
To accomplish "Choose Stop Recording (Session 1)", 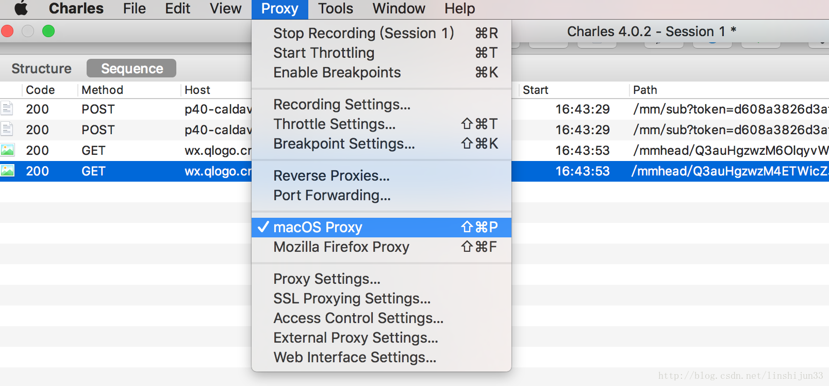I will click(x=382, y=33).
